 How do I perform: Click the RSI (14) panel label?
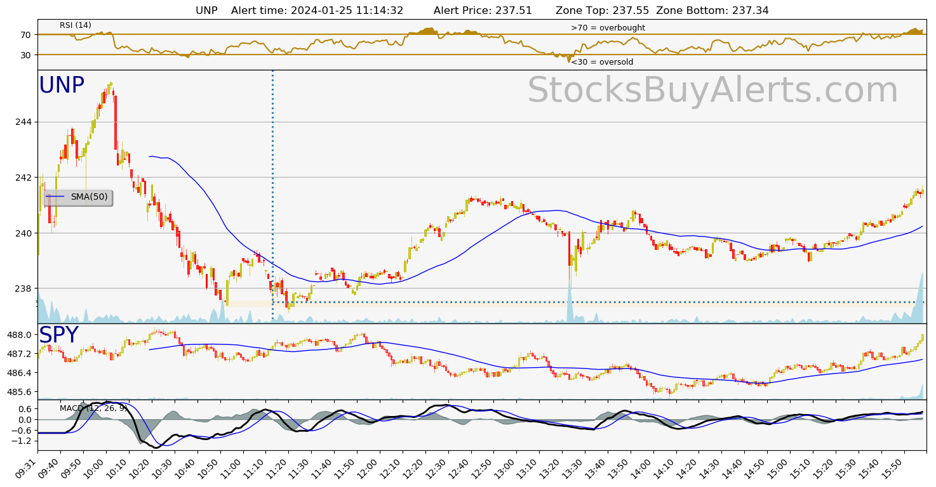[76, 25]
